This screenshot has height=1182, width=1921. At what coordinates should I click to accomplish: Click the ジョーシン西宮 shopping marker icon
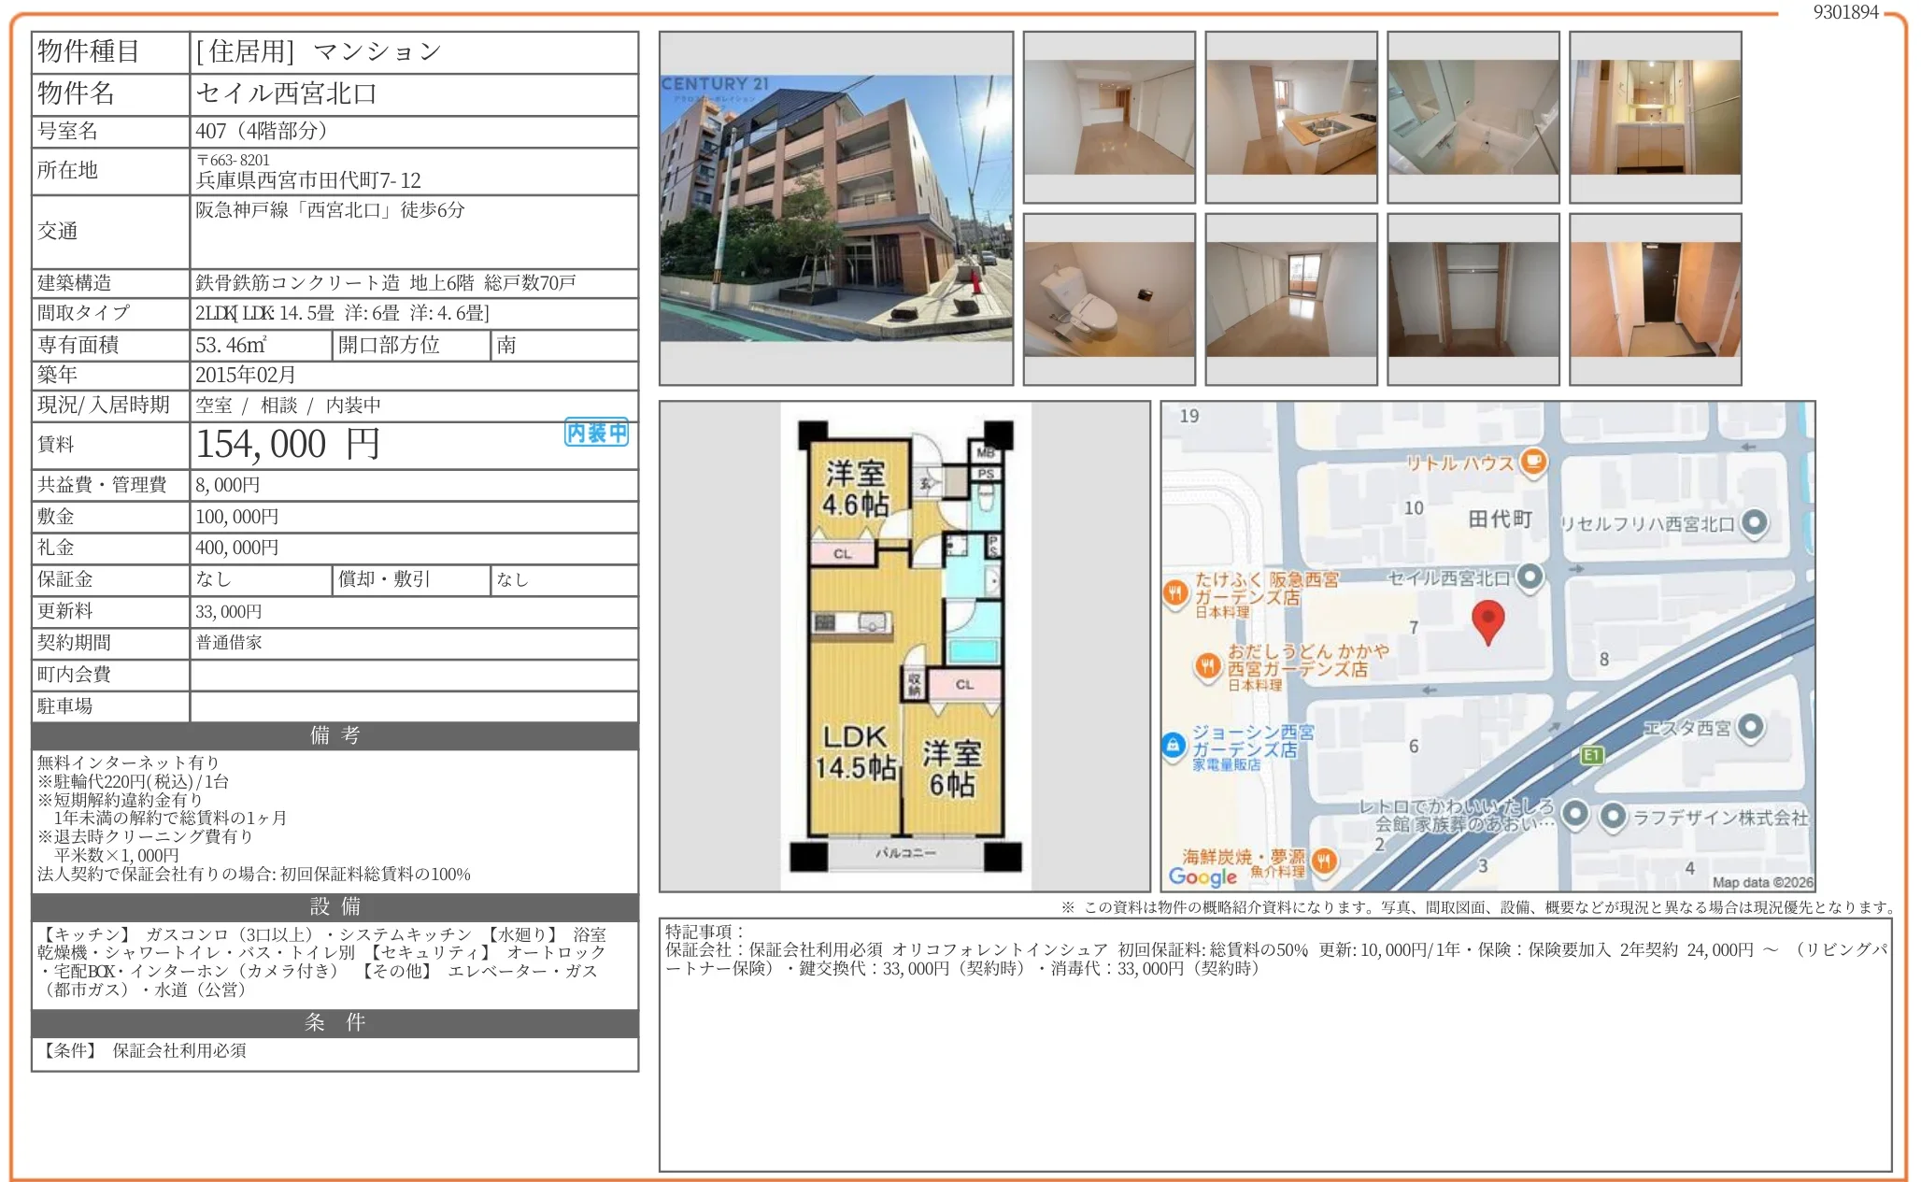[1173, 746]
